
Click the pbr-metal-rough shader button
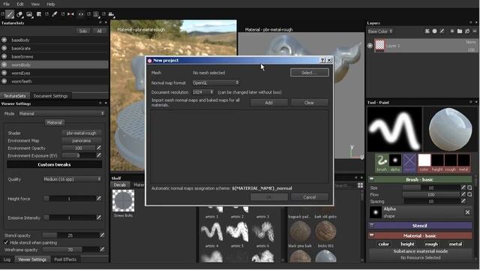click(82, 133)
